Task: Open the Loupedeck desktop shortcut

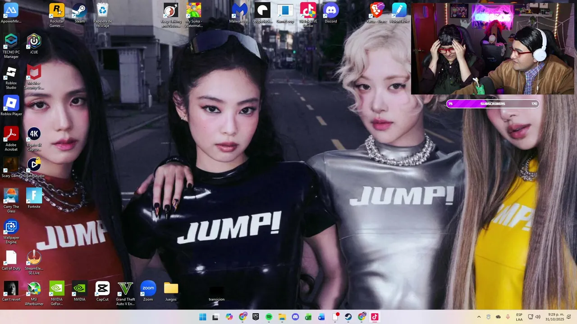Action: (x=262, y=13)
